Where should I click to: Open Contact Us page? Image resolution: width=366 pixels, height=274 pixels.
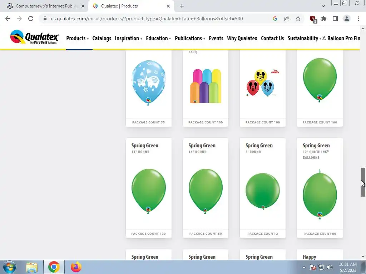(x=272, y=38)
